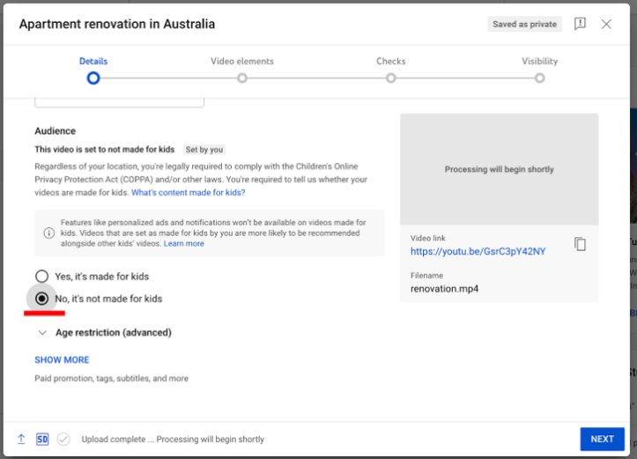637x459 pixels.
Task: Click the info icon in notice box
Action: coord(49,233)
